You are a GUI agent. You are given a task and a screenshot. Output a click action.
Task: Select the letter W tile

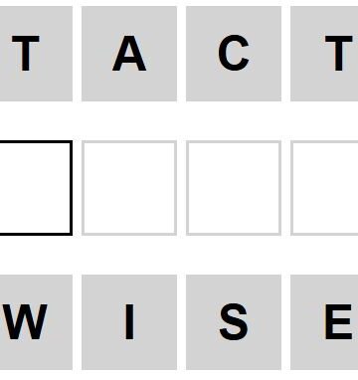(36, 322)
